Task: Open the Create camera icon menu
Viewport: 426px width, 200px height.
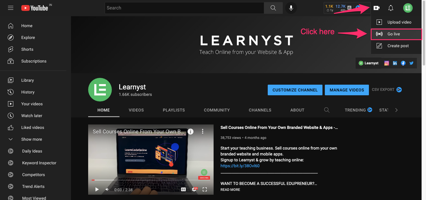Action: point(377,8)
